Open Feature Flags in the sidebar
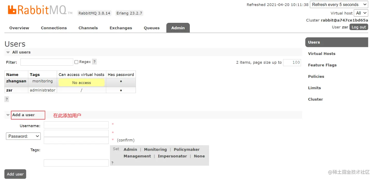 (x=322, y=65)
